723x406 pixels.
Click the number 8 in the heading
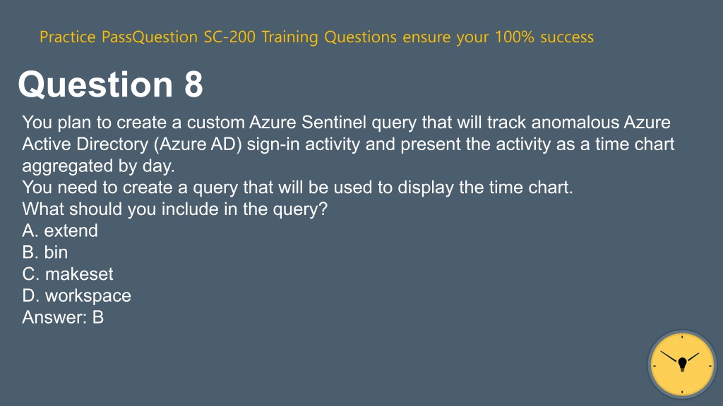pos(193,85)
